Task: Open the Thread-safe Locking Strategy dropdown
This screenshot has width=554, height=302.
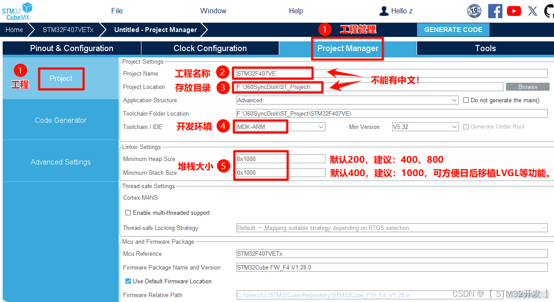Action: pyautogui.click(x=392, y=228)
